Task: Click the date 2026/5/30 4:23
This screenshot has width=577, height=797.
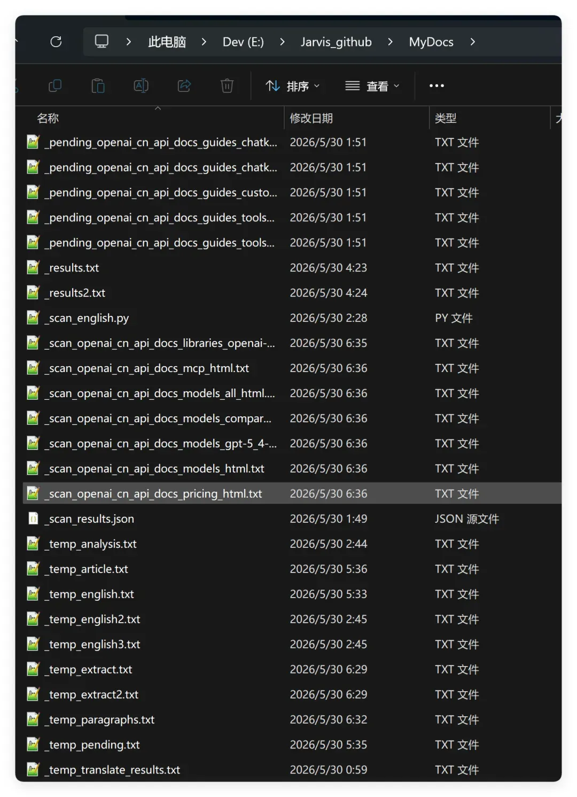Action: coord(328,267)
